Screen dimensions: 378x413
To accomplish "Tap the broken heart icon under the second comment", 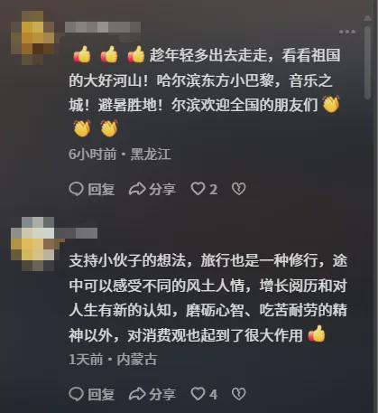I will tap(239, 394).
